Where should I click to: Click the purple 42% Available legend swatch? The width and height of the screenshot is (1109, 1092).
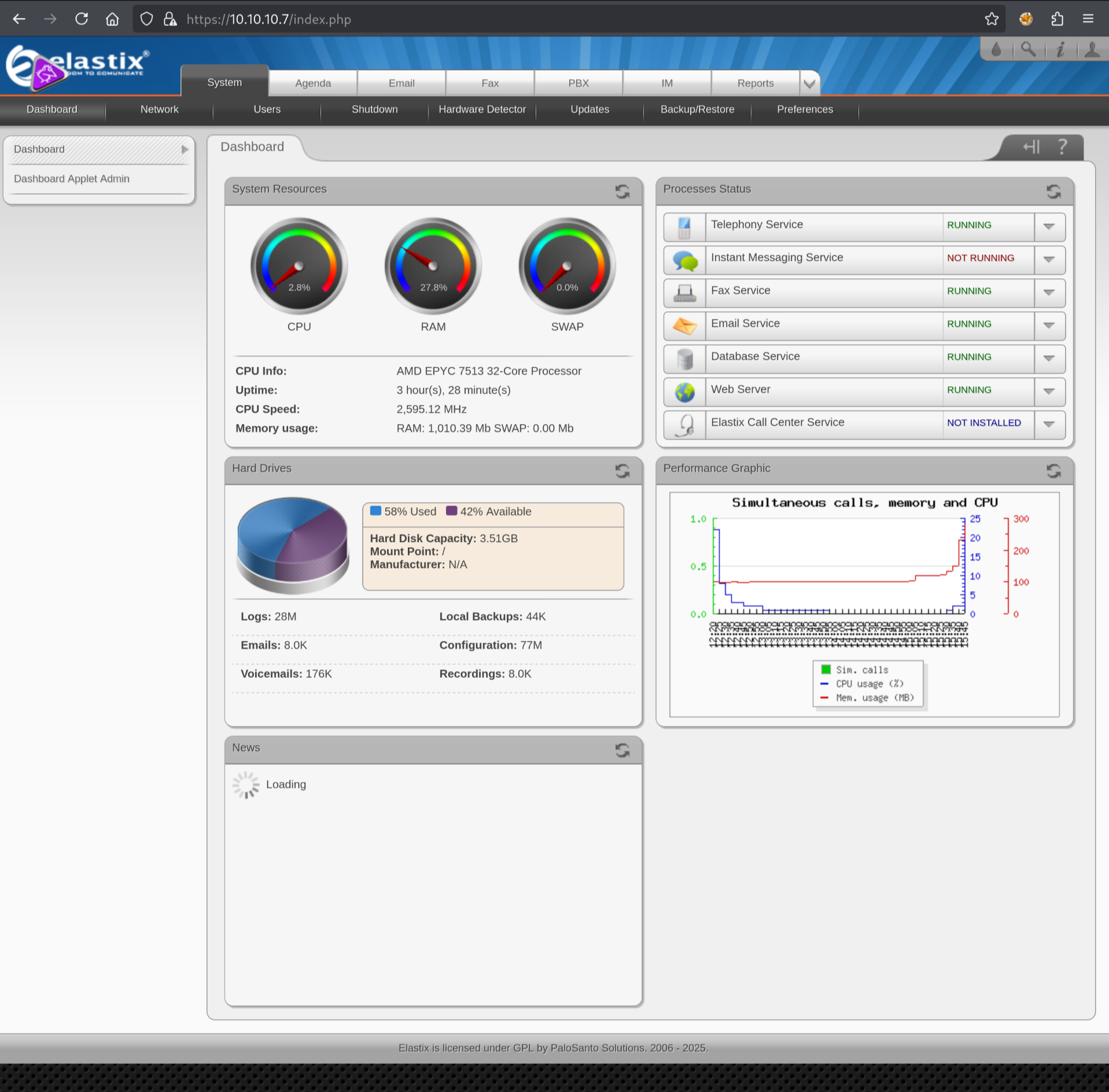(452, 511)
